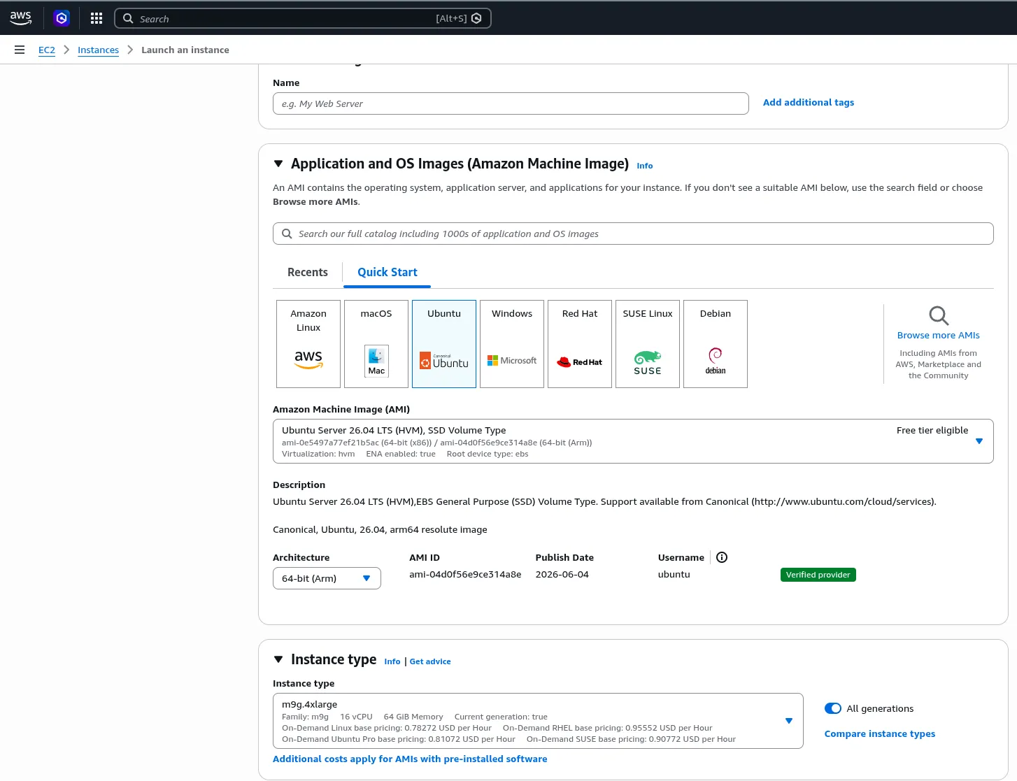The width and height of the screenshot is (1017, 781).
Task: Open the m9g.4xlarge instance type dropdown
Action: (538, 721)
